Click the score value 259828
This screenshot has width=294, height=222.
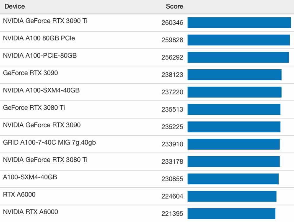click(172, 40)
